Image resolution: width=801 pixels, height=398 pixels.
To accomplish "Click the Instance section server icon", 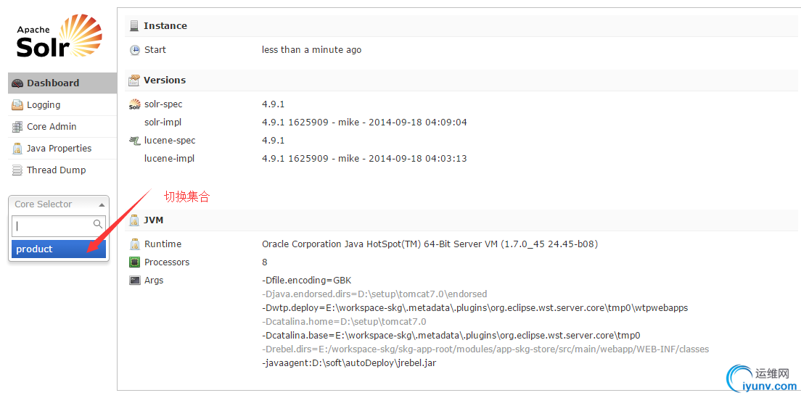I will [x=134, y=25].
